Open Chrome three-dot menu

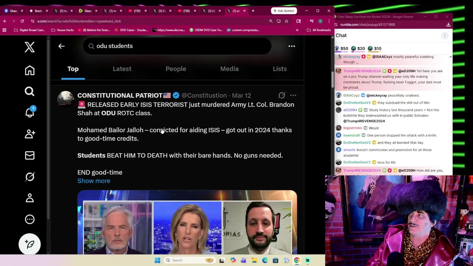329,21
